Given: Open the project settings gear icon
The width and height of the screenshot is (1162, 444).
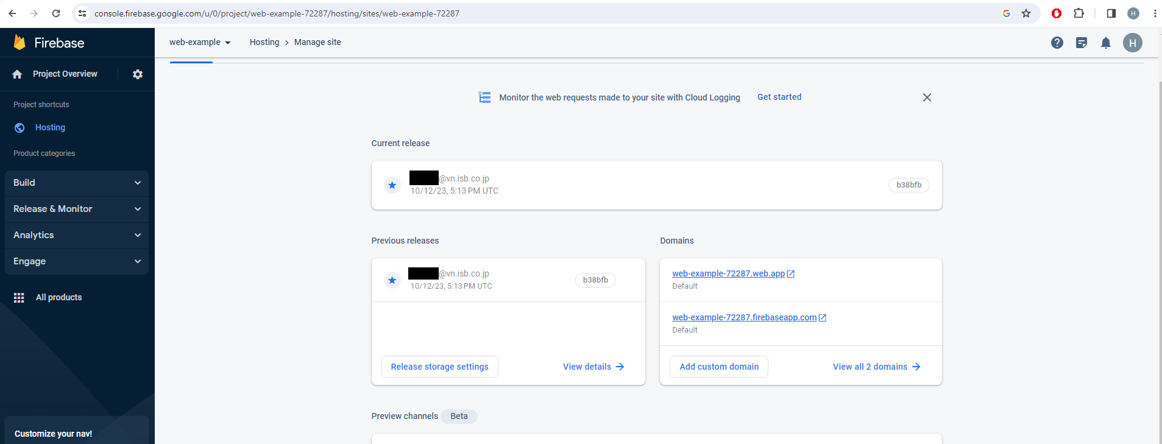Looking at the screenshot, I should point(138,74).
